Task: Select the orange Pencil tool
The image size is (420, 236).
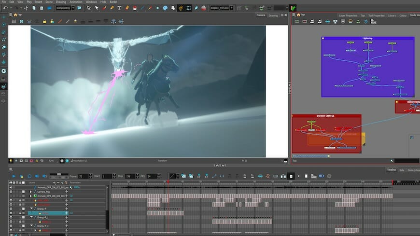Action: [x=112, y=8]
